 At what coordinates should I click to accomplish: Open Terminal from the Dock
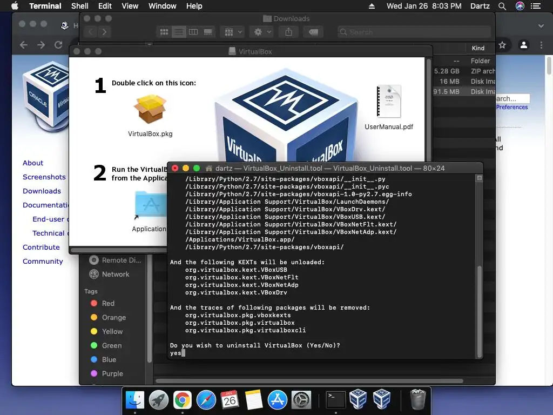(335, 400)
